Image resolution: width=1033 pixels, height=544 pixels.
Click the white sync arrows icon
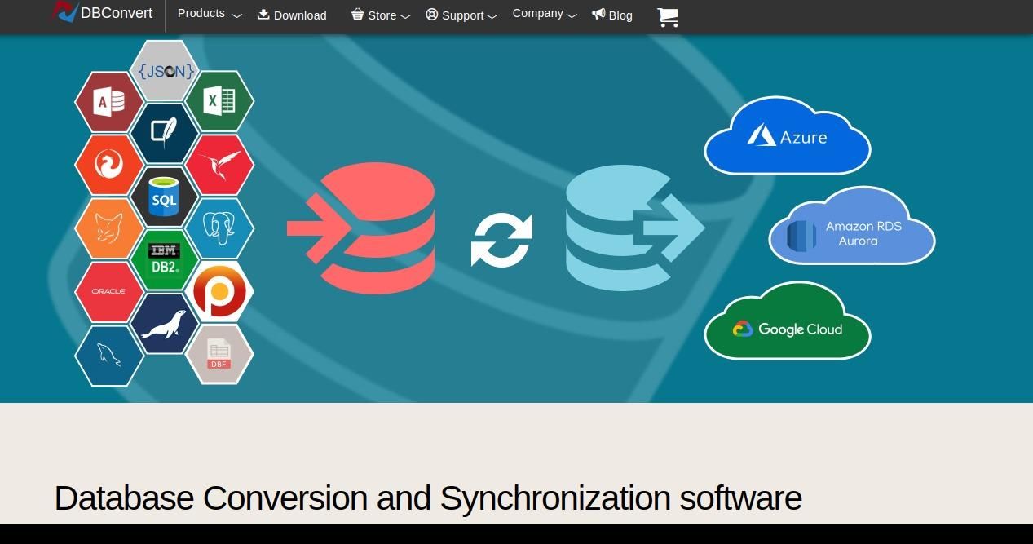(502, 240)
